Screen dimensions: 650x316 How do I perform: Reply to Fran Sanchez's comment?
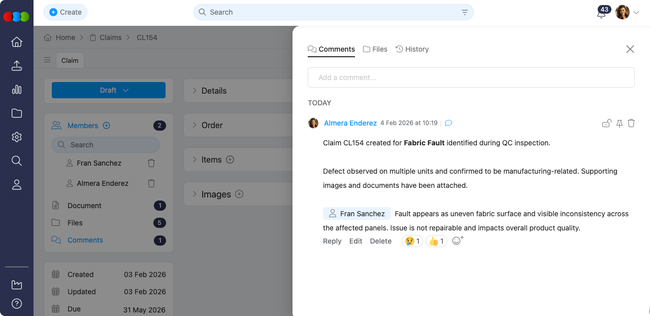pos(332,241)
